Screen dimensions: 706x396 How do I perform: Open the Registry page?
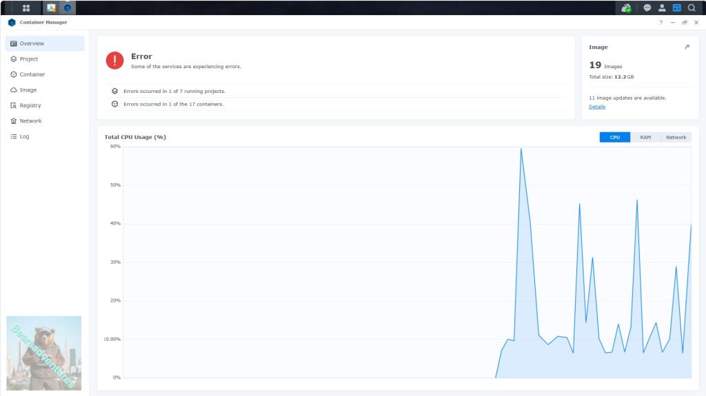click(30, 105)
